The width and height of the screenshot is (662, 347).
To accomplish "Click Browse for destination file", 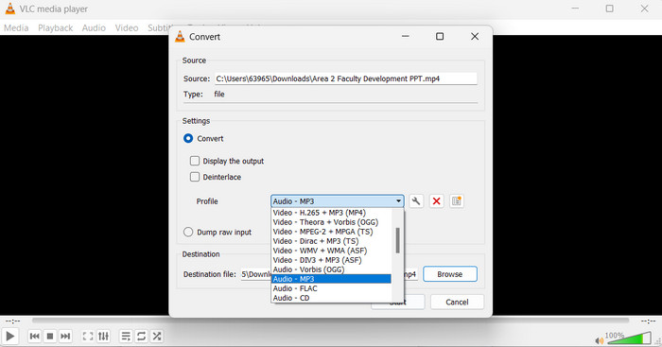I will coord(450,274).
